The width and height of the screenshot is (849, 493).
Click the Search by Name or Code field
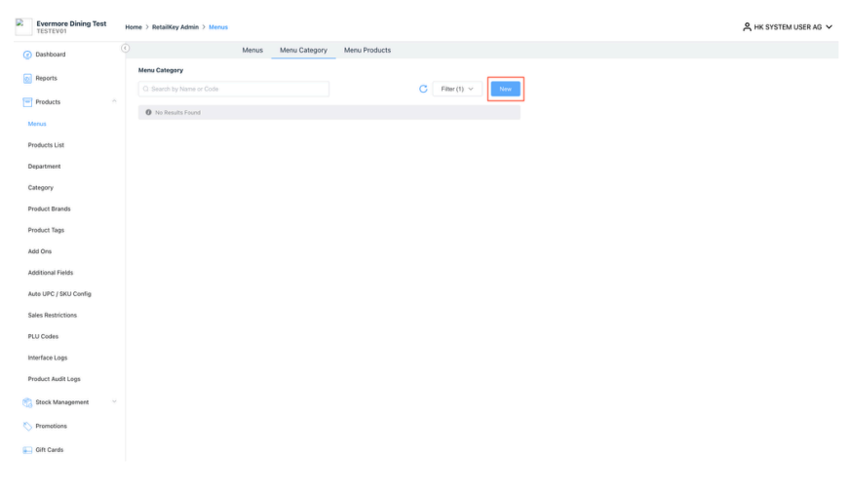[x=234, y=89]
